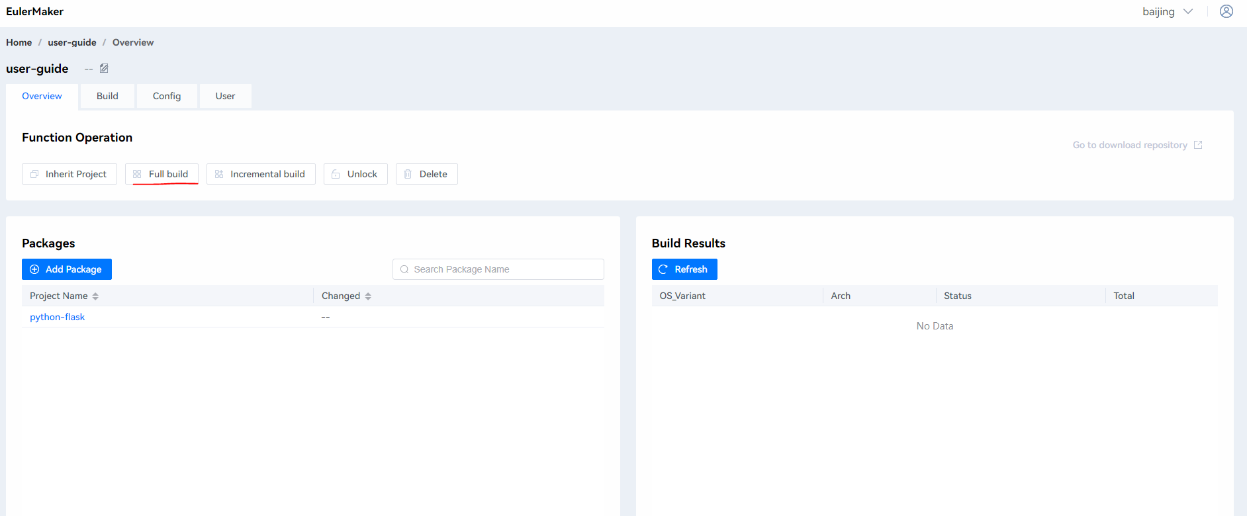This screenshot has width=1247, height=516.
Task: Delete the project with the Delete button
Action: [x=426, y=174]
